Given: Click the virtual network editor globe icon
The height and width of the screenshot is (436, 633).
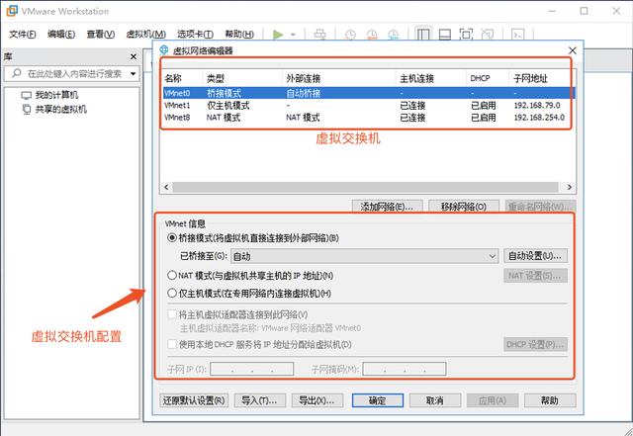Looking at the screenshot, I should pyautogui.click(x=164, y=50).
